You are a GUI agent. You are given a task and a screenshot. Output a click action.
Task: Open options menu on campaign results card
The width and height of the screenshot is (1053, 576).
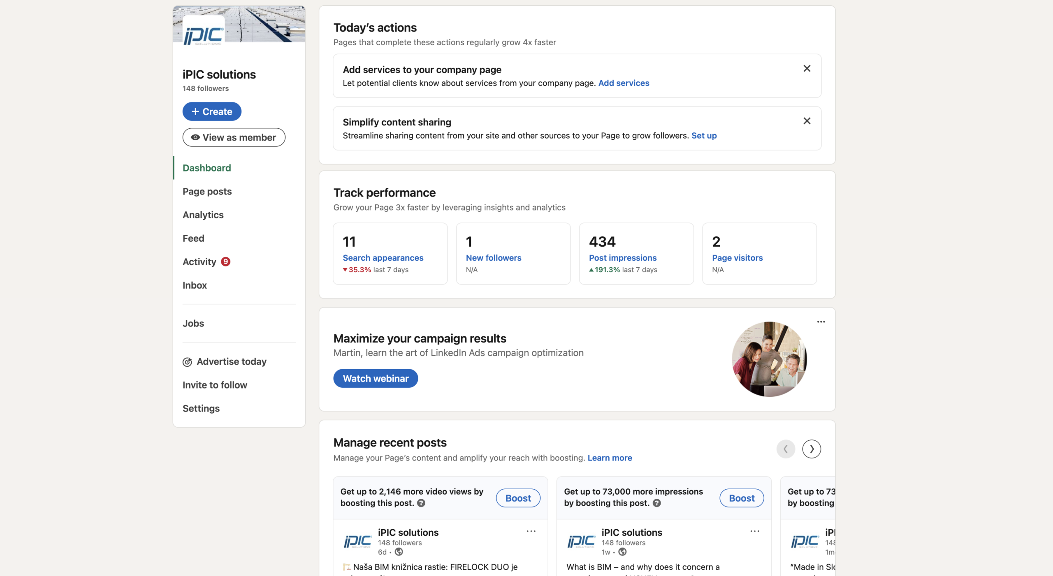pyautogui.click(x=821, y=322)
